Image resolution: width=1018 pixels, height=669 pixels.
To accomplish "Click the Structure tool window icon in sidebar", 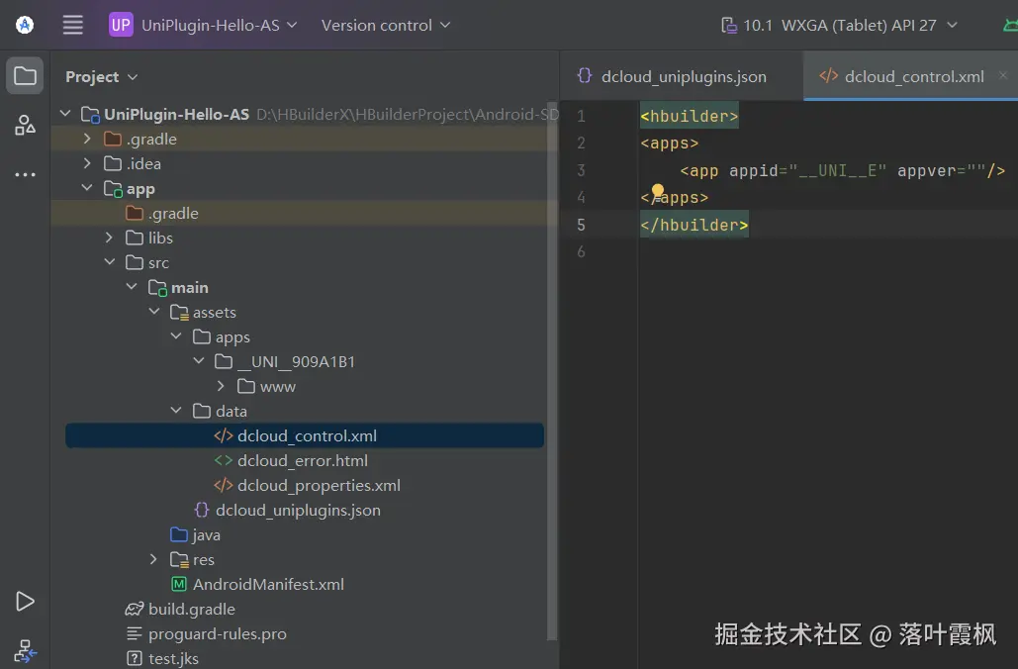I will (24, 125).
